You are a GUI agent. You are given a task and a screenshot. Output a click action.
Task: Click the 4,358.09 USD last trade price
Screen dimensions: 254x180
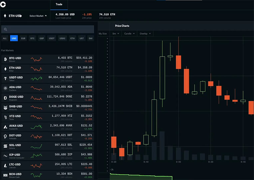[x=65, y=14]
